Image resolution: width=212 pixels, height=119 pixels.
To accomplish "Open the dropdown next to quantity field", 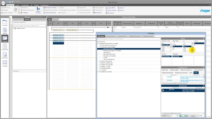I will 169,116.
